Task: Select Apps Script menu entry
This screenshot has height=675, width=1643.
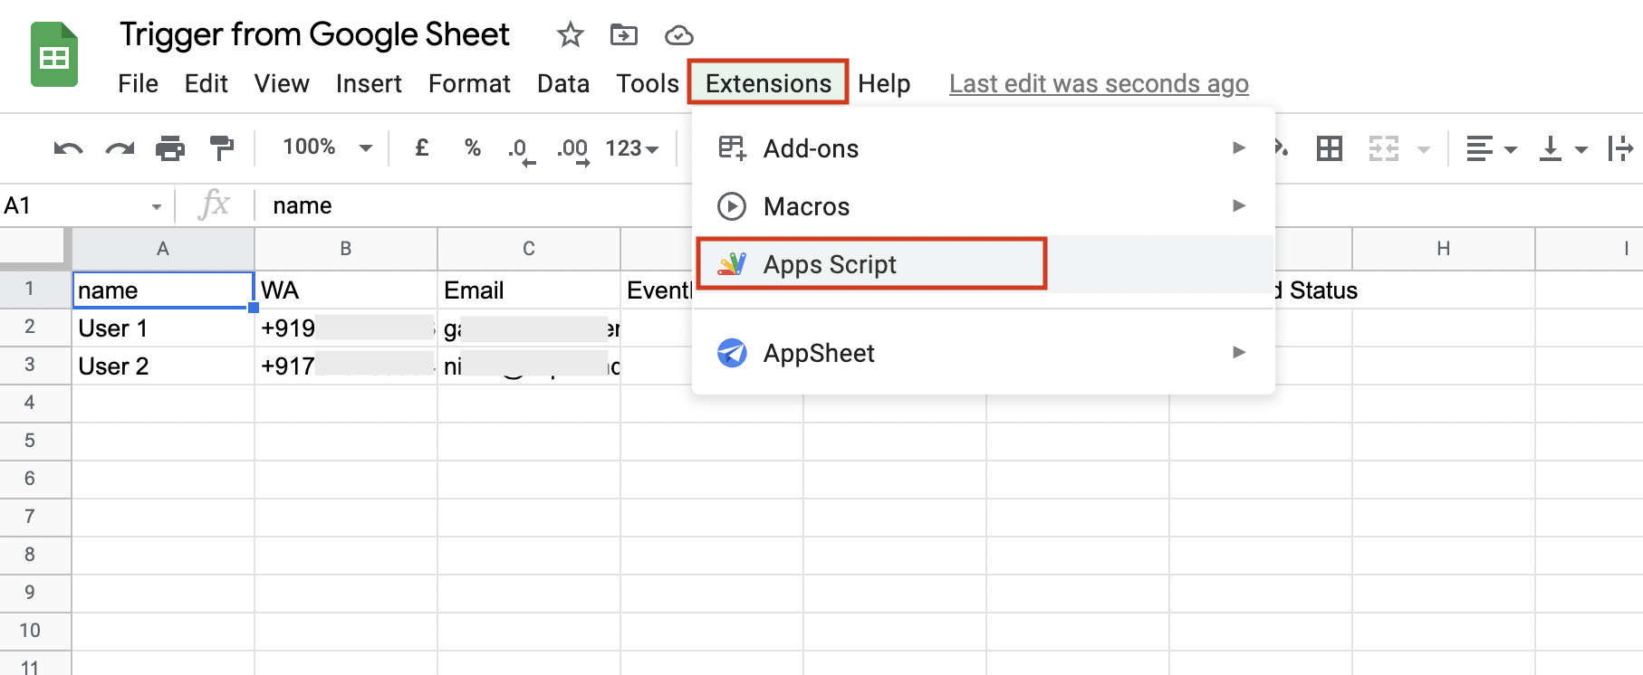Action: point(984,264)
